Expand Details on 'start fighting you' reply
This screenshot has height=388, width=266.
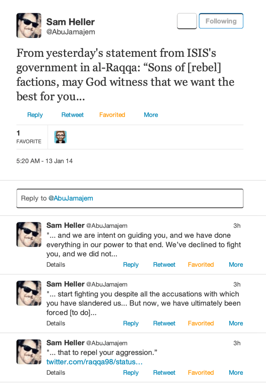(x=56, y=323)
